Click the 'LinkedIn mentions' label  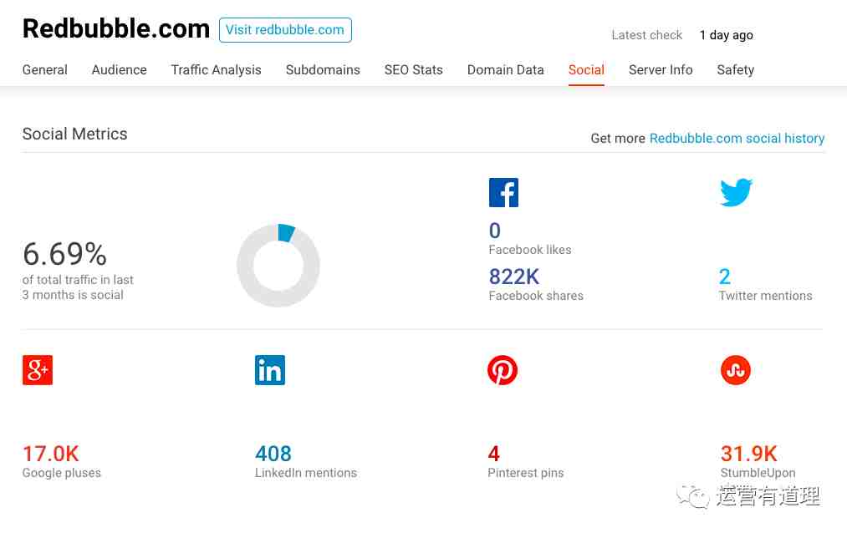(306, 473)
